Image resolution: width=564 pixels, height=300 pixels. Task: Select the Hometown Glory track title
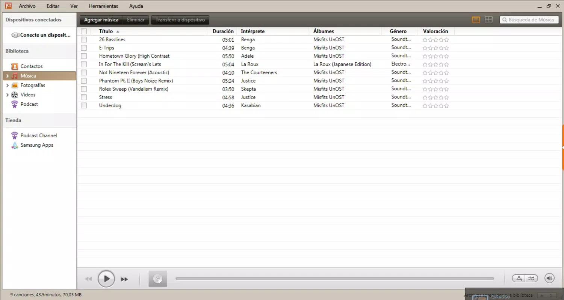tap(134, 56)
